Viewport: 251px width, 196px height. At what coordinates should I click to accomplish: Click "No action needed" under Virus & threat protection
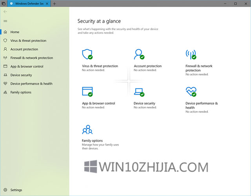93,70
